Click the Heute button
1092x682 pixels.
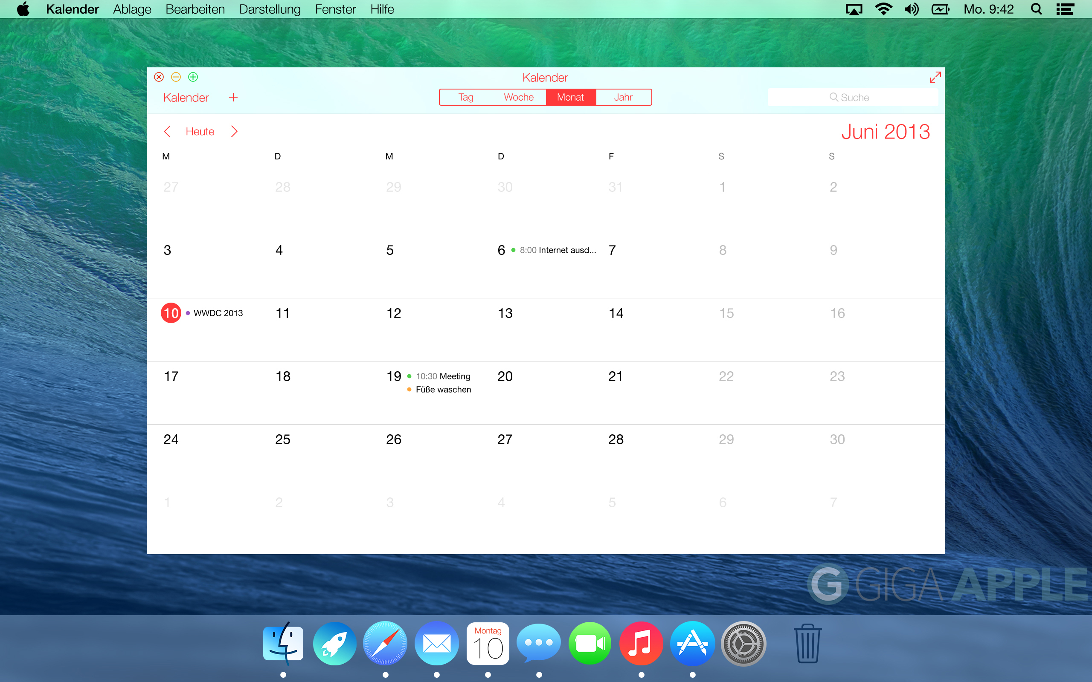200,132
